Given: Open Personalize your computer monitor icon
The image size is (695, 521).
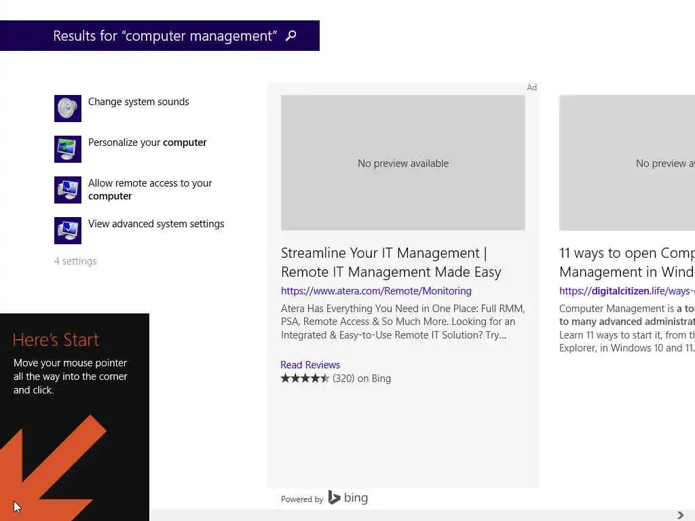Looking at the screenshot, I should 68,149.
